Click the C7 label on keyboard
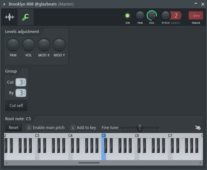 (x=170, y=136)
